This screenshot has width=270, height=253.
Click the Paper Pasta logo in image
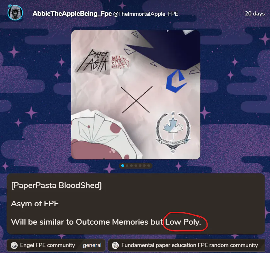[93, 61]
